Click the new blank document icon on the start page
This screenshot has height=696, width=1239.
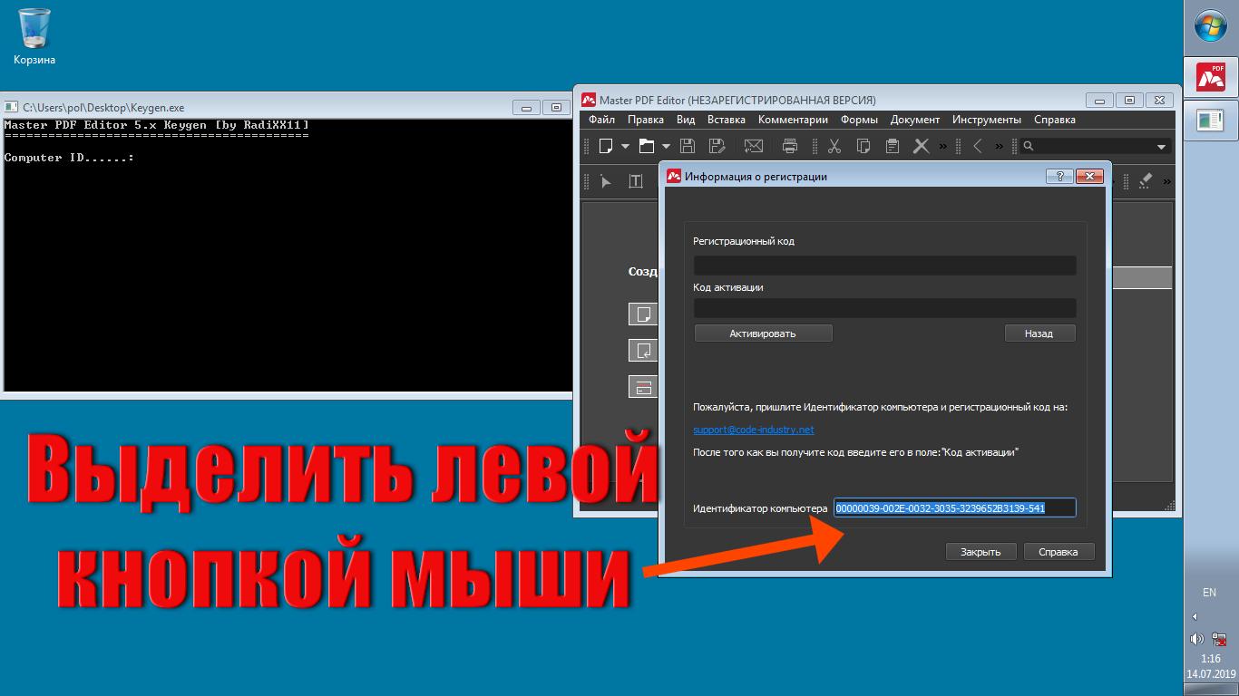pos(643,314)
